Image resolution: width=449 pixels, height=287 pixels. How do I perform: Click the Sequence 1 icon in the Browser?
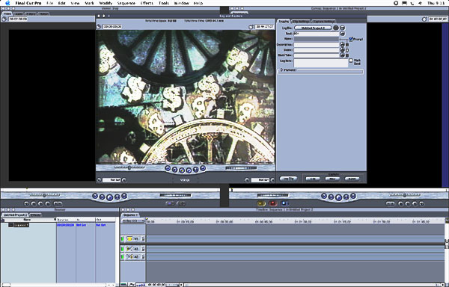[x=10, y=225]
